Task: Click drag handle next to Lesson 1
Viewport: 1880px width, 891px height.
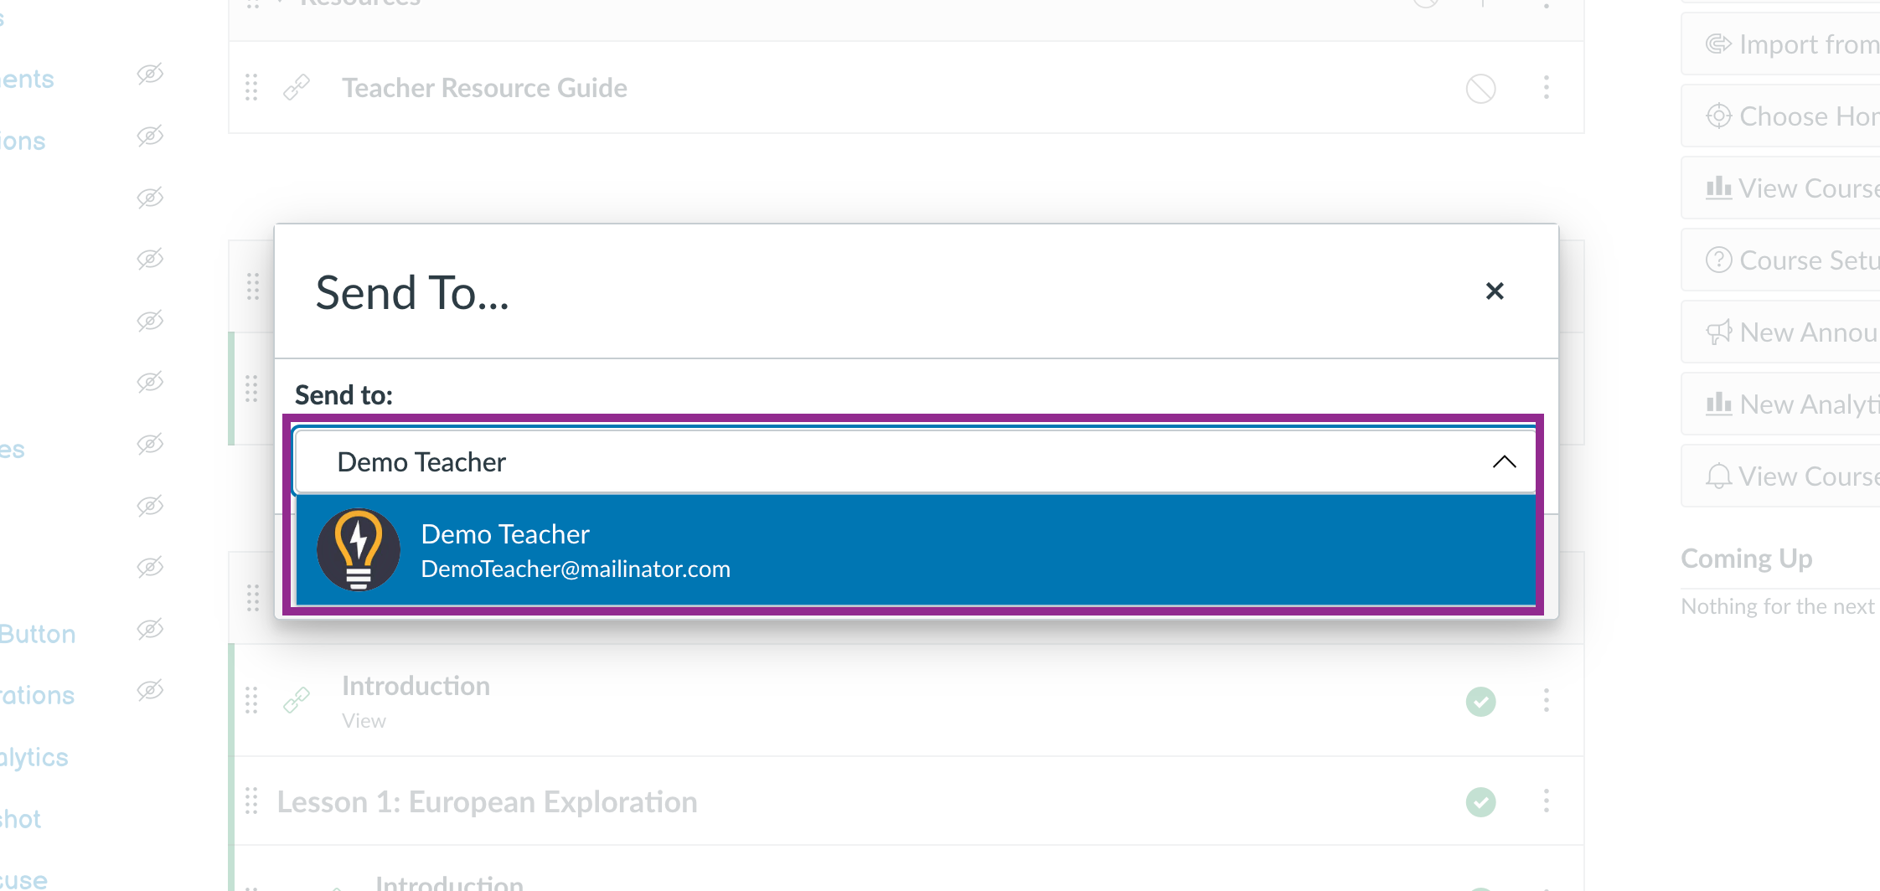Action: (x=251, y=801)
